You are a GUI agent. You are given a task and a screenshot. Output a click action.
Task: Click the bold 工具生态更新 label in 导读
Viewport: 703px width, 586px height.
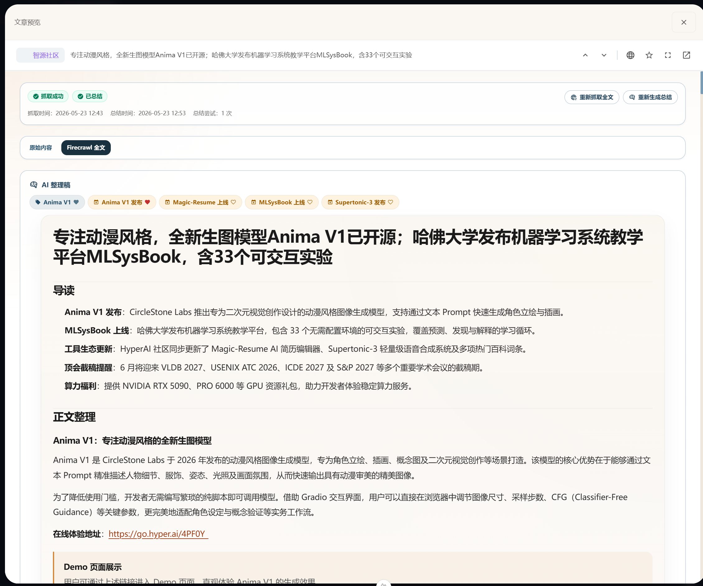[x=88, y=349]
